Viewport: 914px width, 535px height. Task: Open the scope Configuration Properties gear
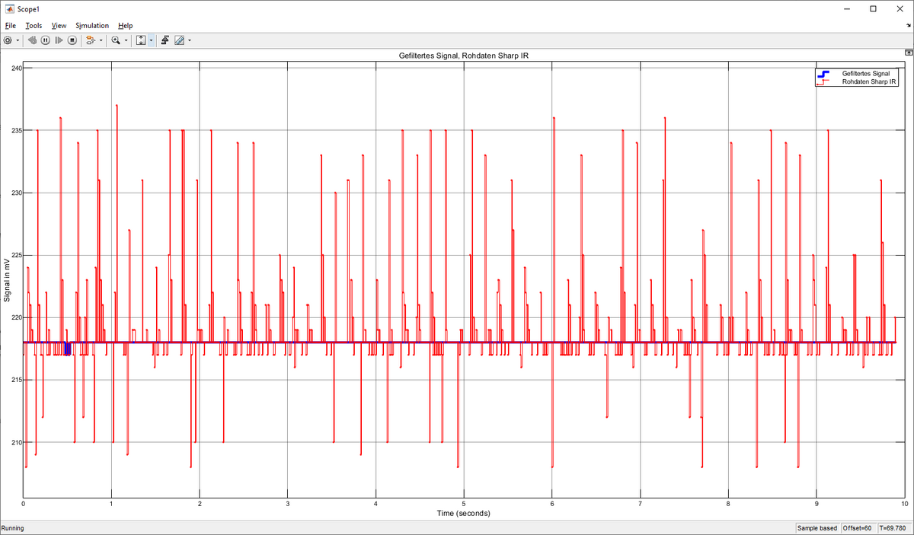coord(8,40)
